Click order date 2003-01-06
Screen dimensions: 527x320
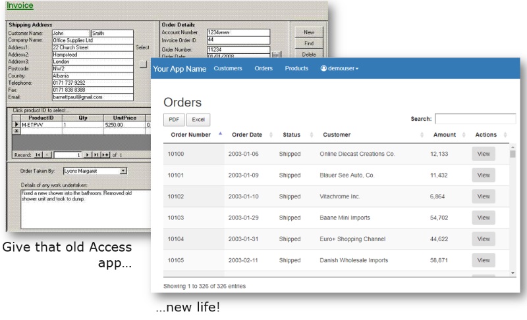pos(243,154)
